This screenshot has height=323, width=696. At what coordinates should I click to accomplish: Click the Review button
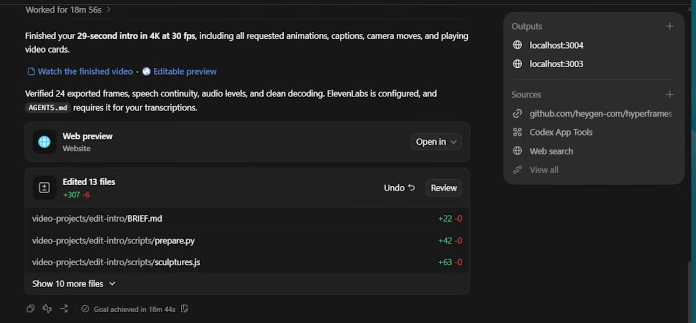coord(443,188)
